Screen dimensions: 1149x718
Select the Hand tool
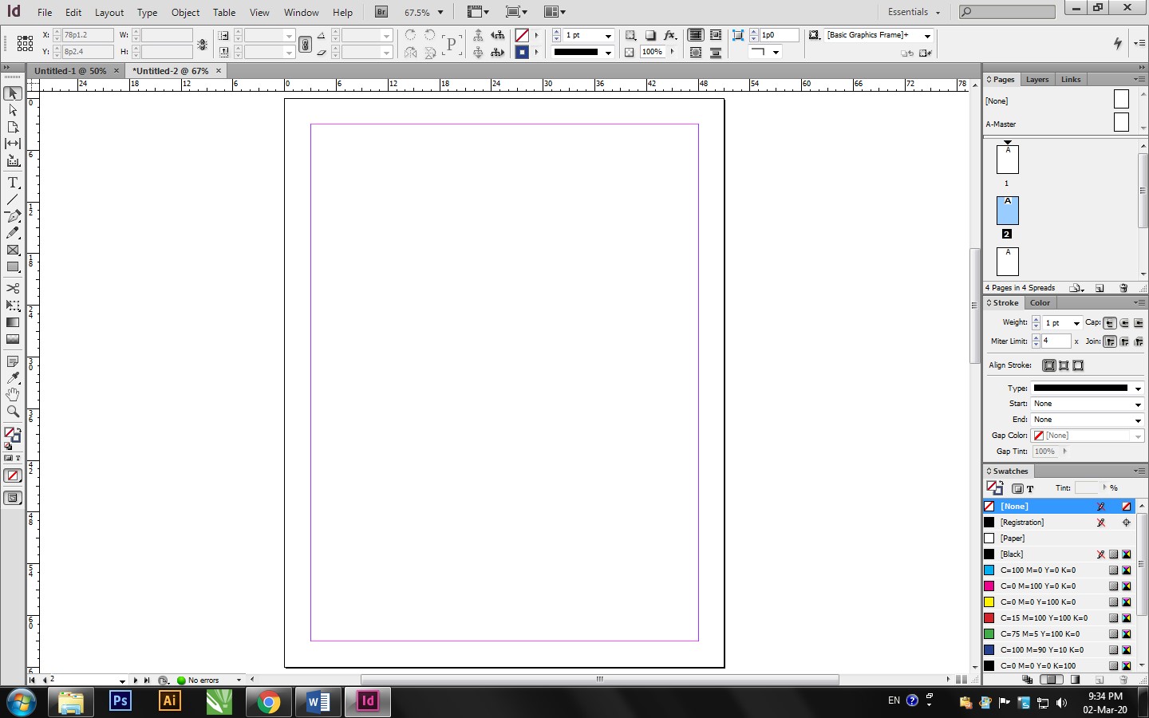(13, 394)
